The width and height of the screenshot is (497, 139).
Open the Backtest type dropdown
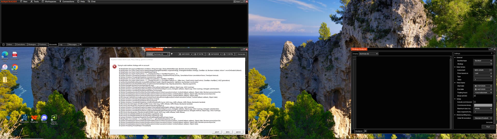(483, 61)
